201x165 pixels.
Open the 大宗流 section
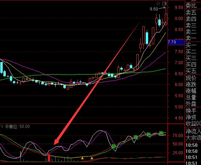pyautogui.click(x=193, y=138)
